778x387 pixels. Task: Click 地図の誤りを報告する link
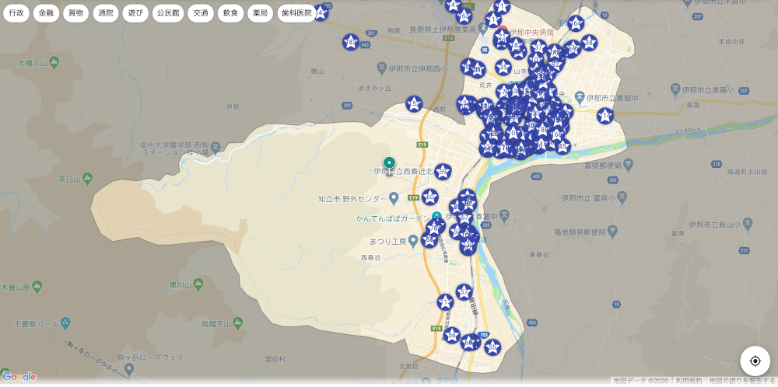coord(742,381)
